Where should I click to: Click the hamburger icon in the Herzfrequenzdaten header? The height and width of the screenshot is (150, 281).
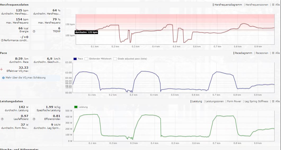[273, 5]
